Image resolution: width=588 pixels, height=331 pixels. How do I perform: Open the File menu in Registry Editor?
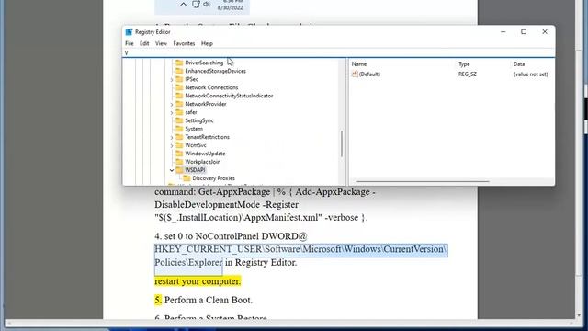coord(130,43)
